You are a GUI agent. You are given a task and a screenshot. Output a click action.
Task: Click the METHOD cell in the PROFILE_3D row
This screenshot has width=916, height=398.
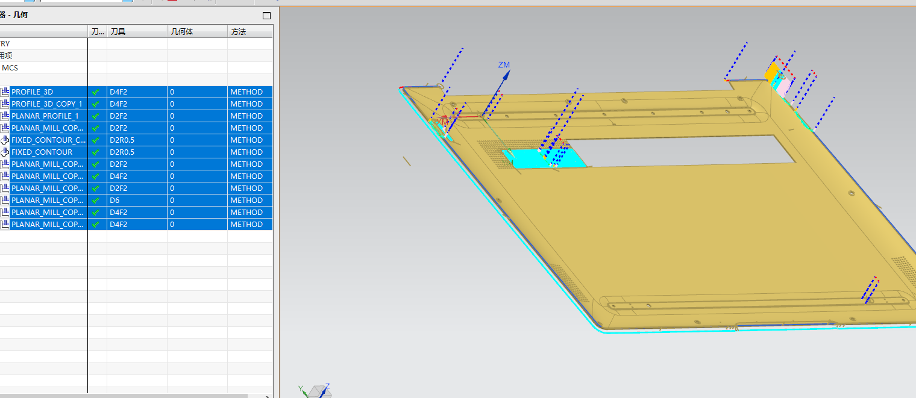[x=250, y=92]
